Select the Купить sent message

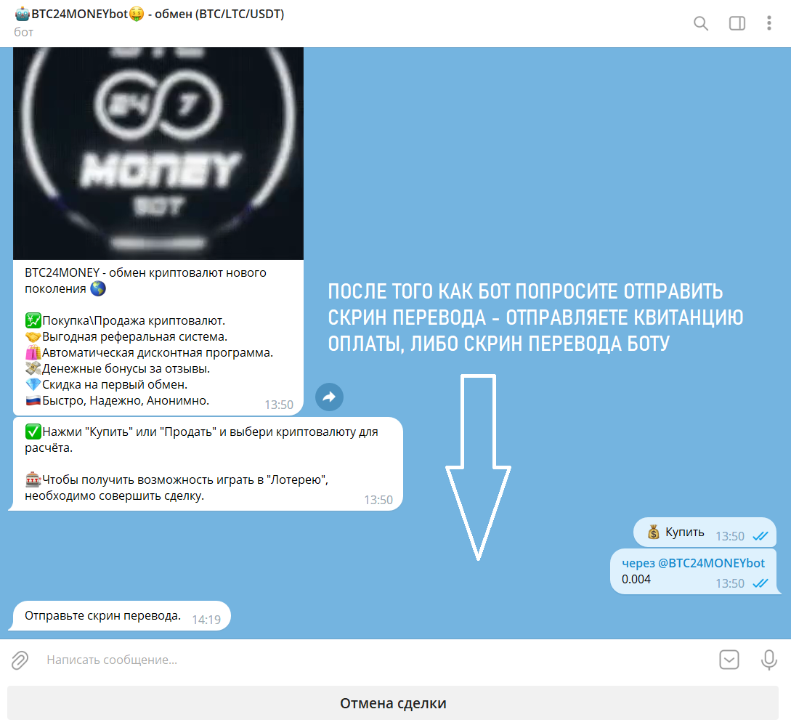pos(705,532)
